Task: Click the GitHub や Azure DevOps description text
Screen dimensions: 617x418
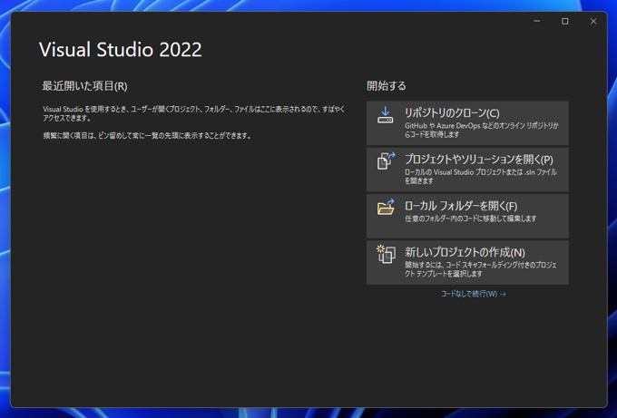Action: 482,130
